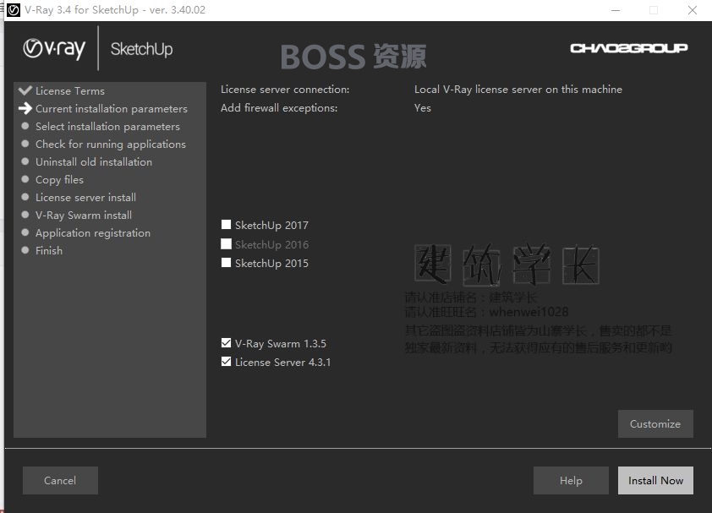Select the Copy files step

click(59, 180)
